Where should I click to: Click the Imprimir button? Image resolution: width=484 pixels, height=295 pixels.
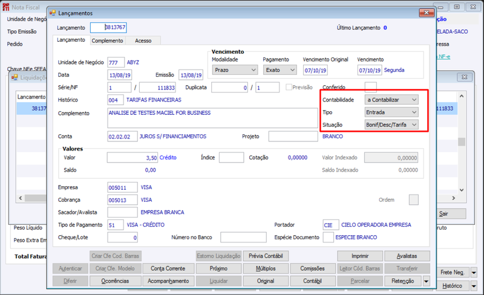(x=360, y=256)
